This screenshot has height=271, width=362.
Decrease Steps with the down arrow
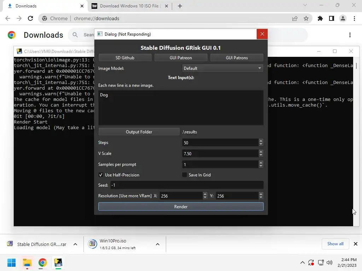click(261, 144)
